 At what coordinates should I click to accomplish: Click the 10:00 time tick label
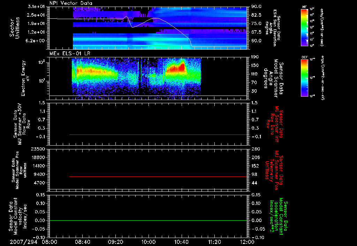(149, 242)
